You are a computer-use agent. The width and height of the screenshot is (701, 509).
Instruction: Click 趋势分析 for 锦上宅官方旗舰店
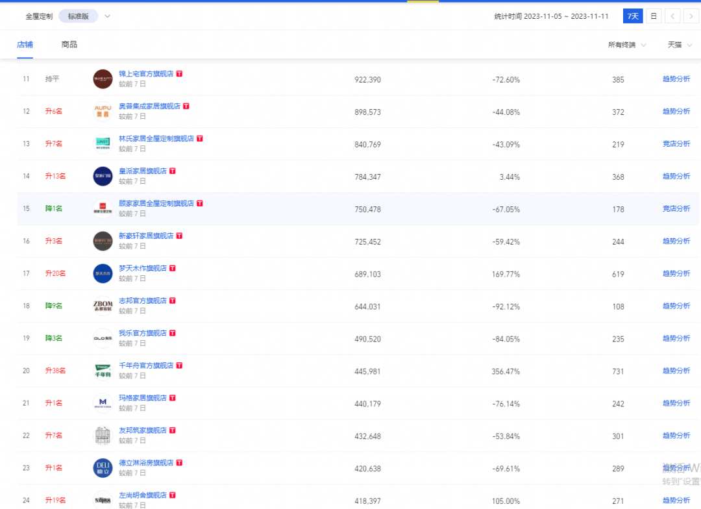(676, 79)
